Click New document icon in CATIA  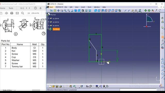point(50,86)
